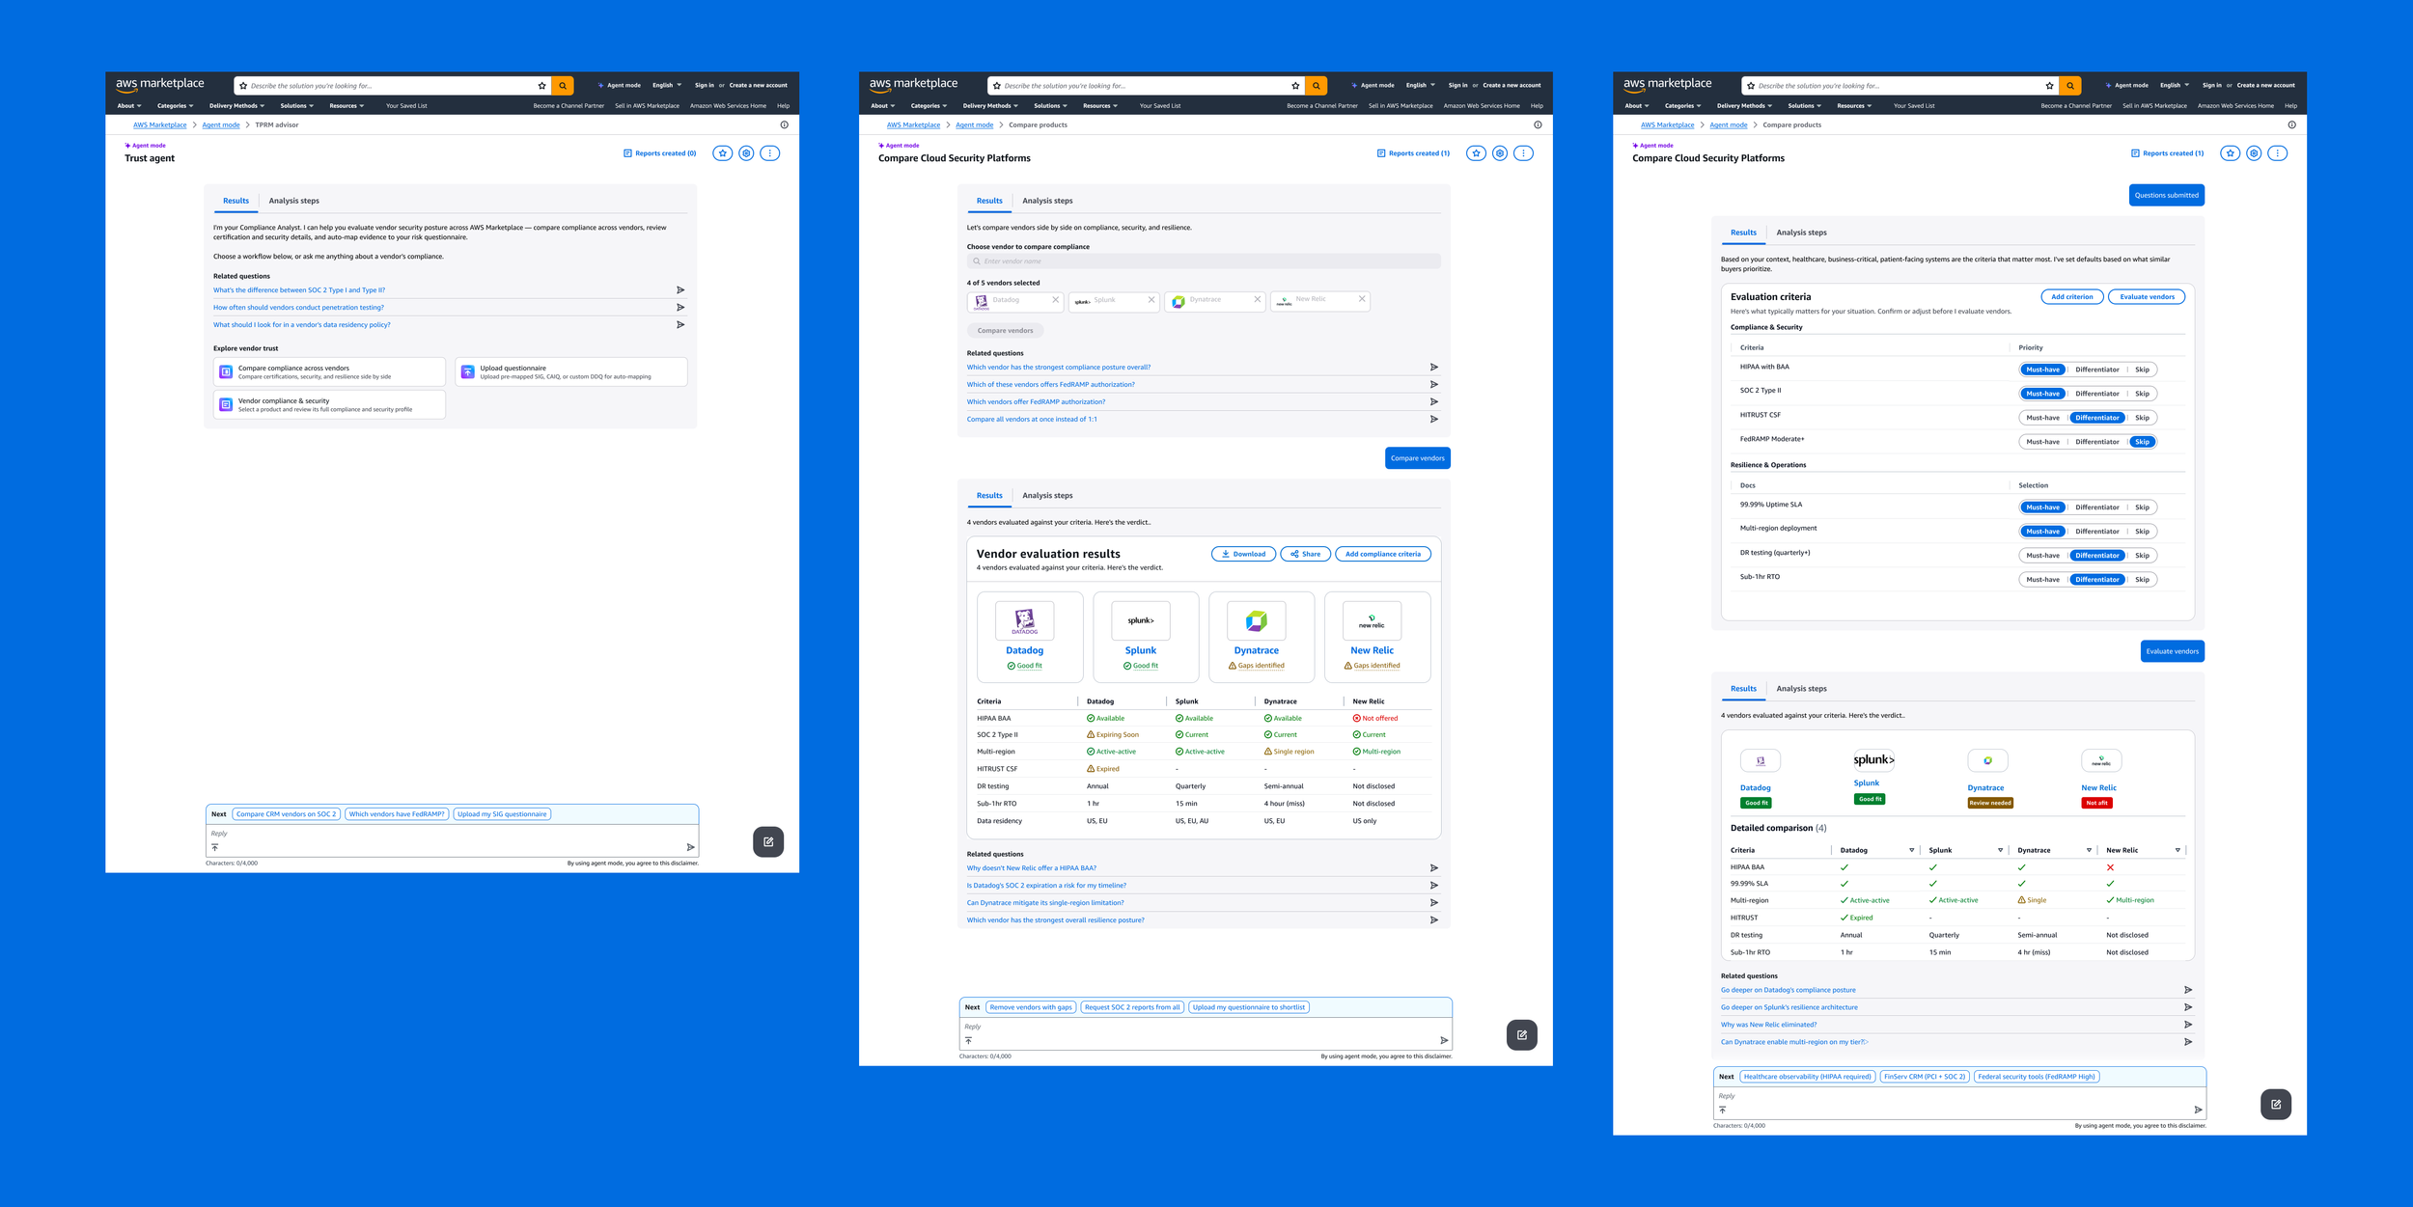Click the upload icon in the Trust agent reply box
Image resolution: width=2413 pixels, height=1207 pixels.
point(215,847)
